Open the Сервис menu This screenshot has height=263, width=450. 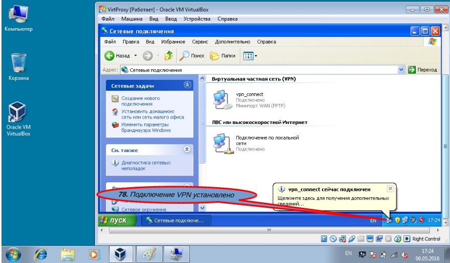tap(200, 42)
